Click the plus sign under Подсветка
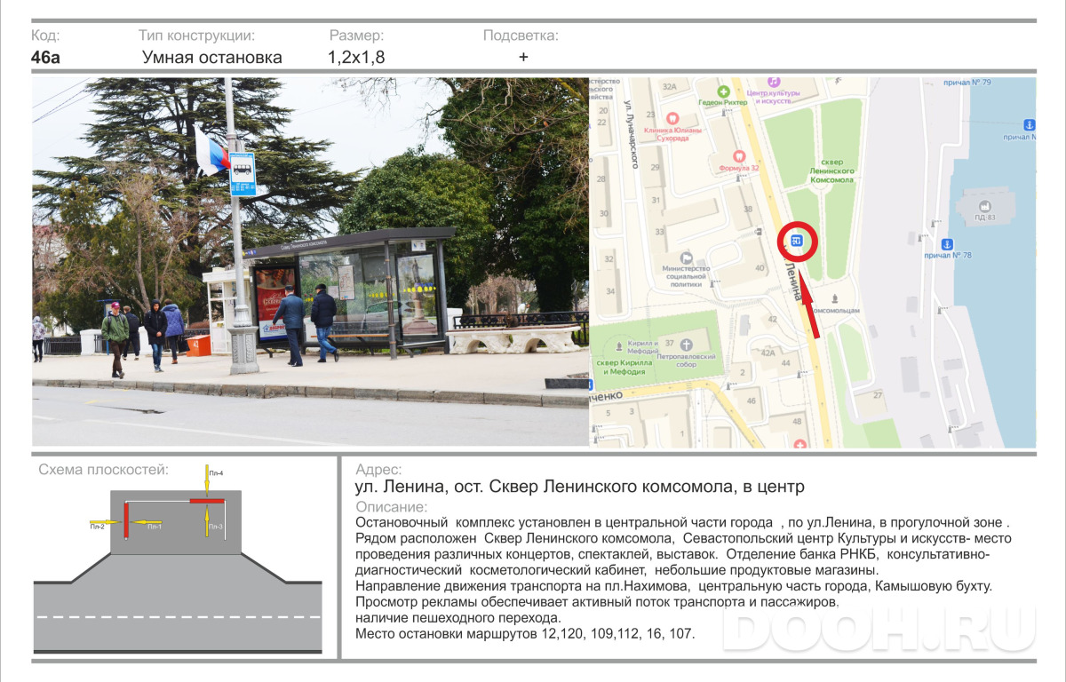 tap(523, 57)
